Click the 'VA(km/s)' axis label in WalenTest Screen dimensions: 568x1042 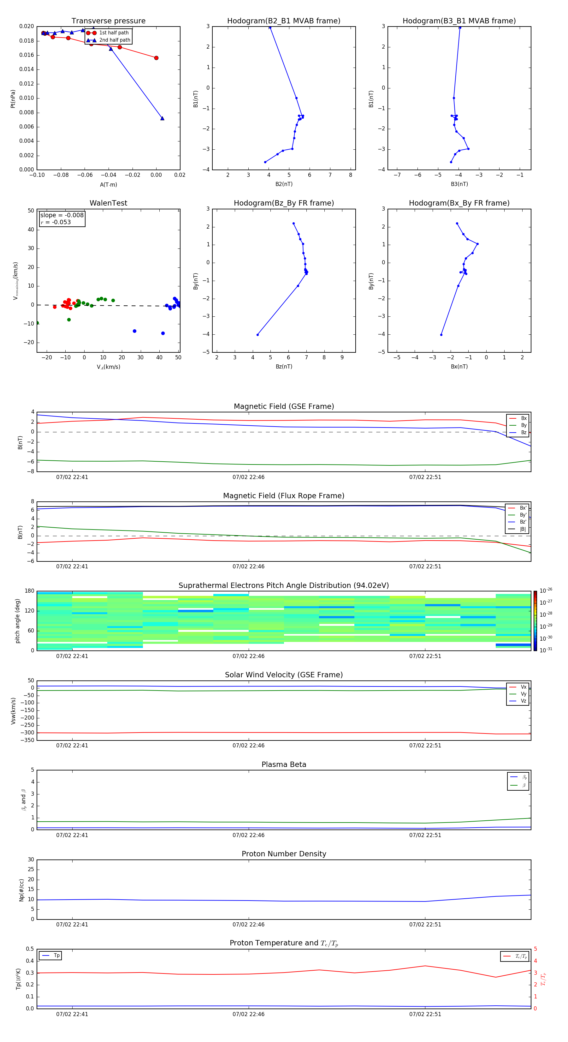[x=108, y=367]
